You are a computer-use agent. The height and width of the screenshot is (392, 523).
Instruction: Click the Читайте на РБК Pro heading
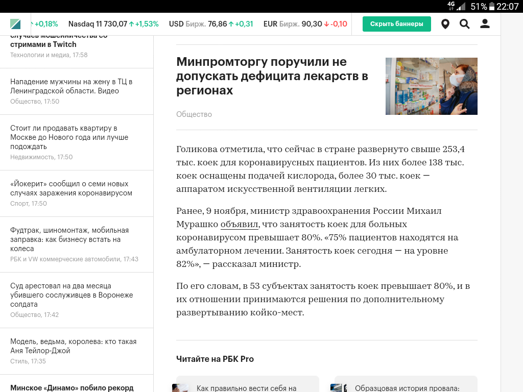tap(215, 359)
